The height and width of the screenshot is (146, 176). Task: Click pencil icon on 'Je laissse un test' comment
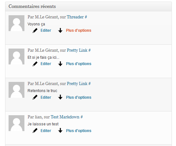35,130
